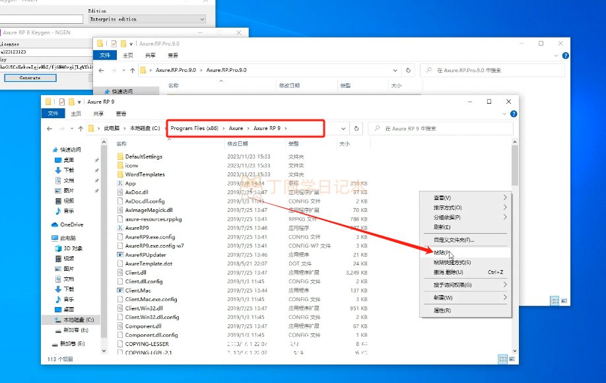Choose 粘贴(P) from the context menu
The width and height of the screenshot is (606, 383).
(x=442, y=252)
